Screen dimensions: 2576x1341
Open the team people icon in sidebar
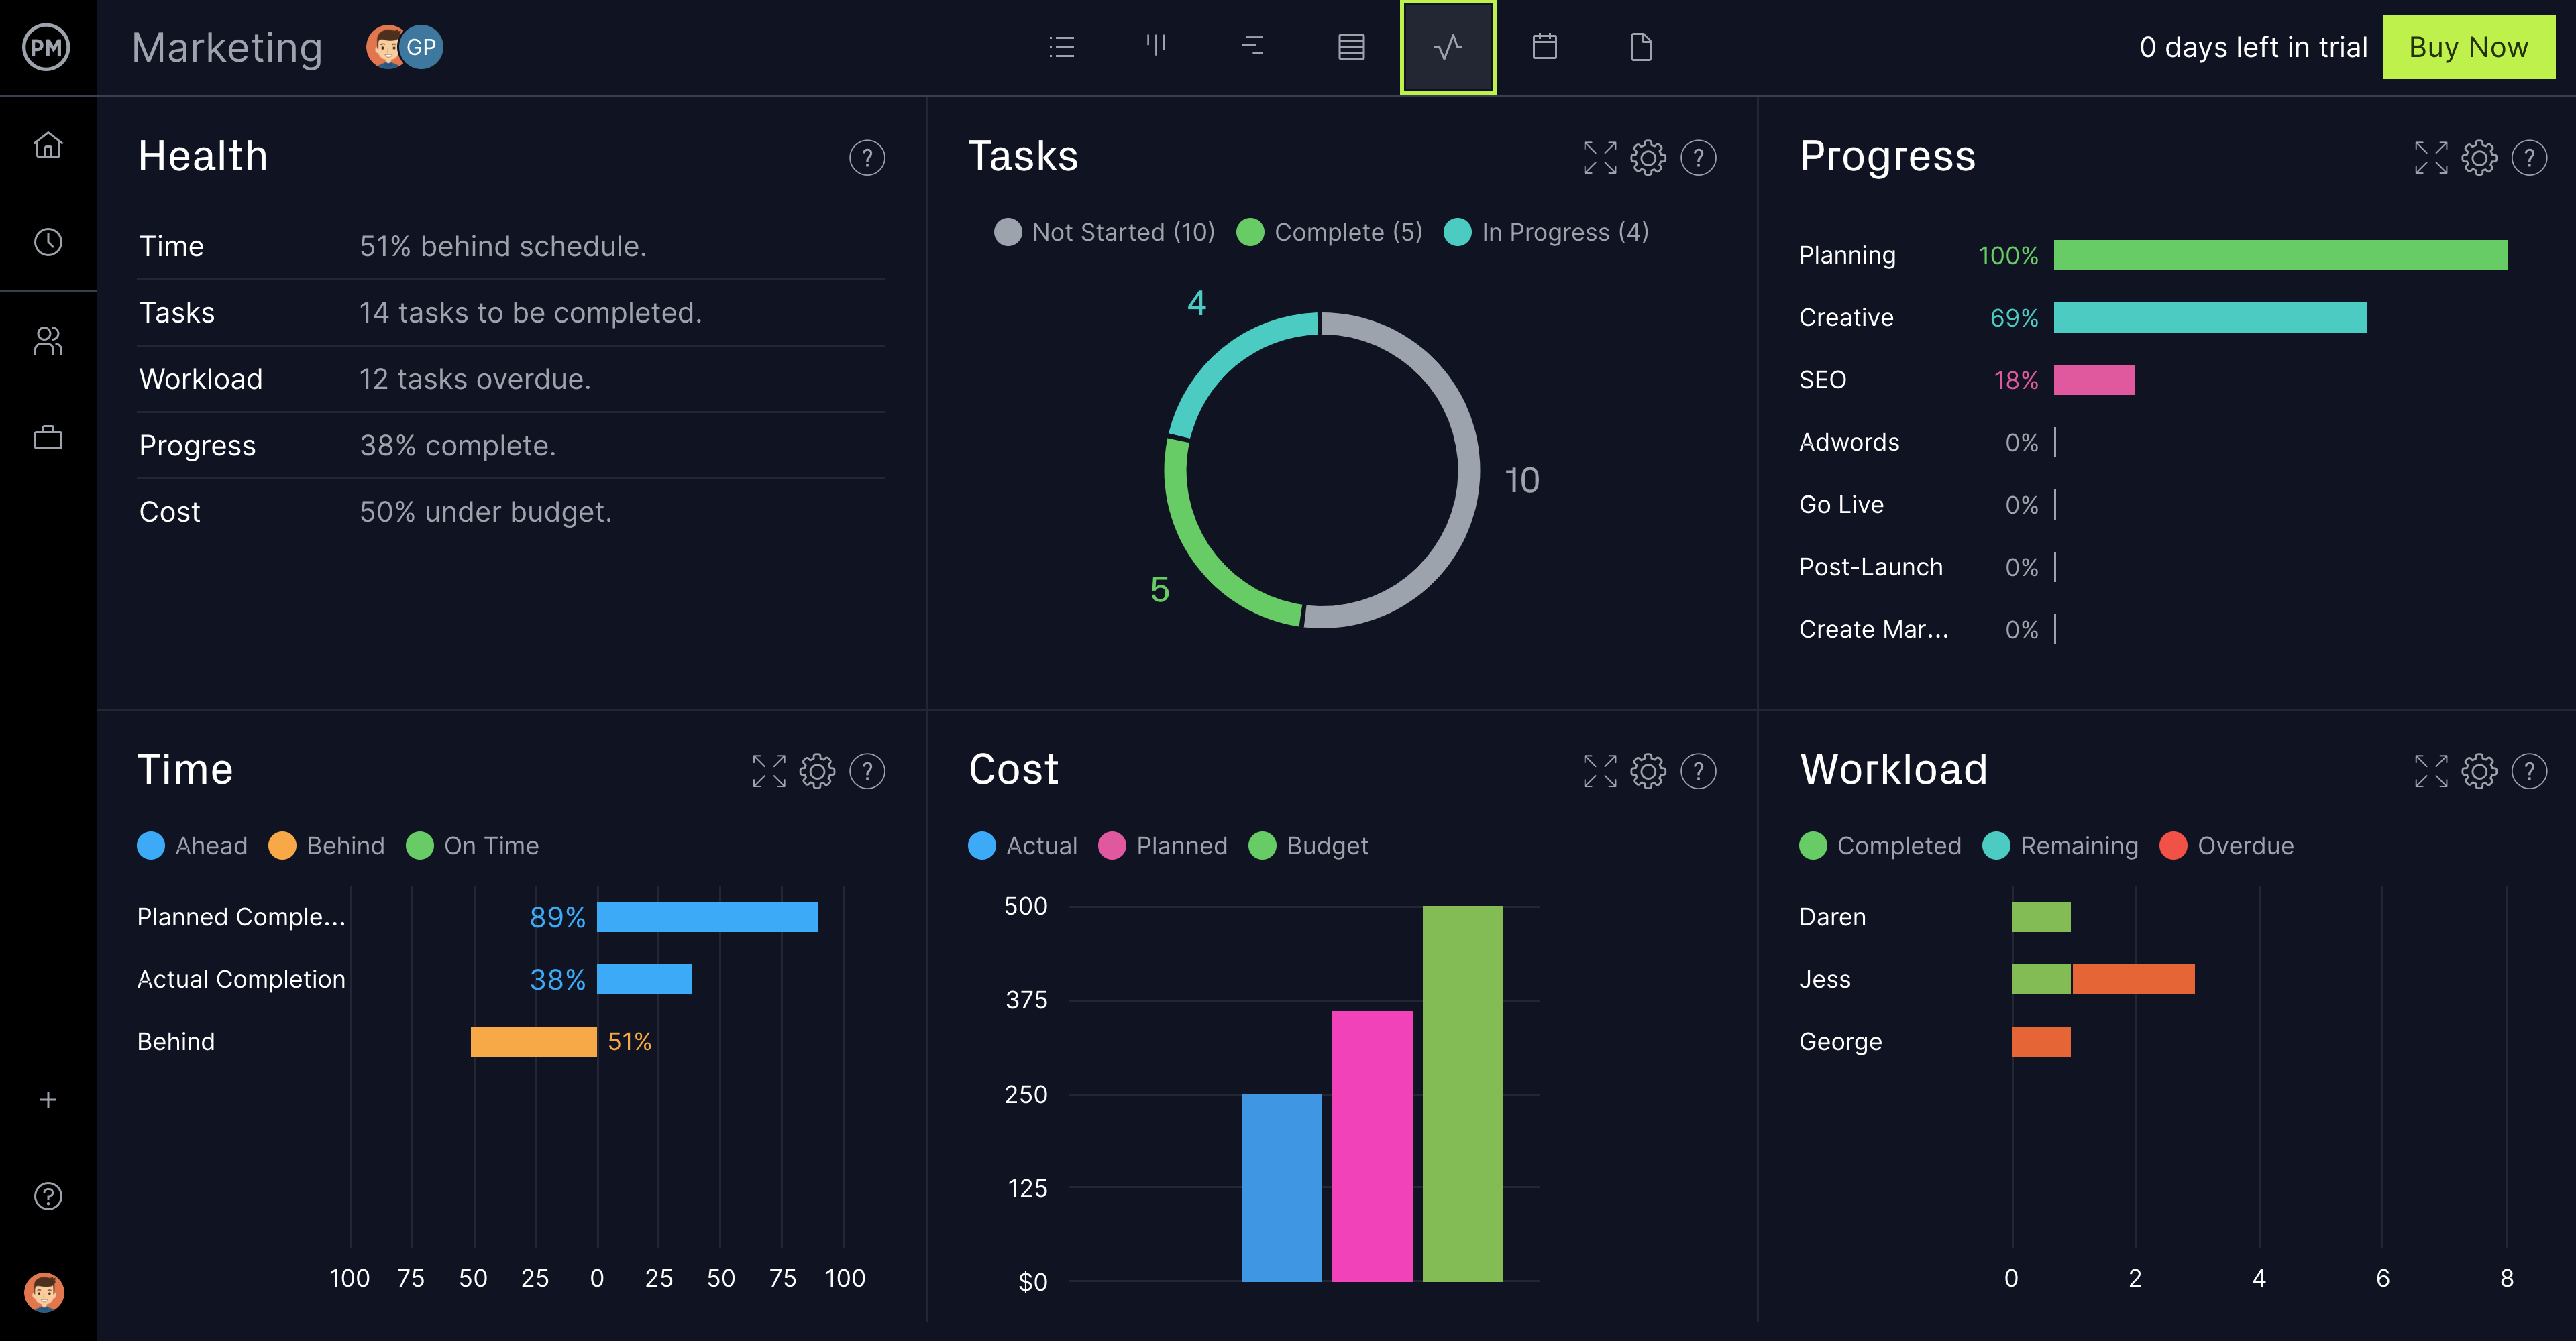click(48, 341)
